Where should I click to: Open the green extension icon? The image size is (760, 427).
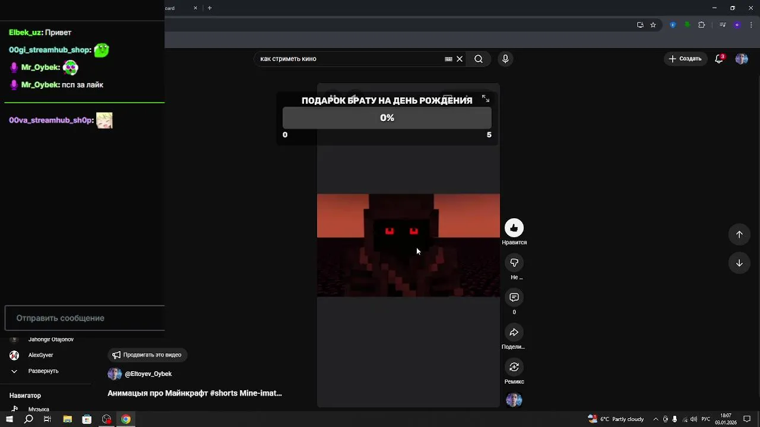[x=687, y=25]
